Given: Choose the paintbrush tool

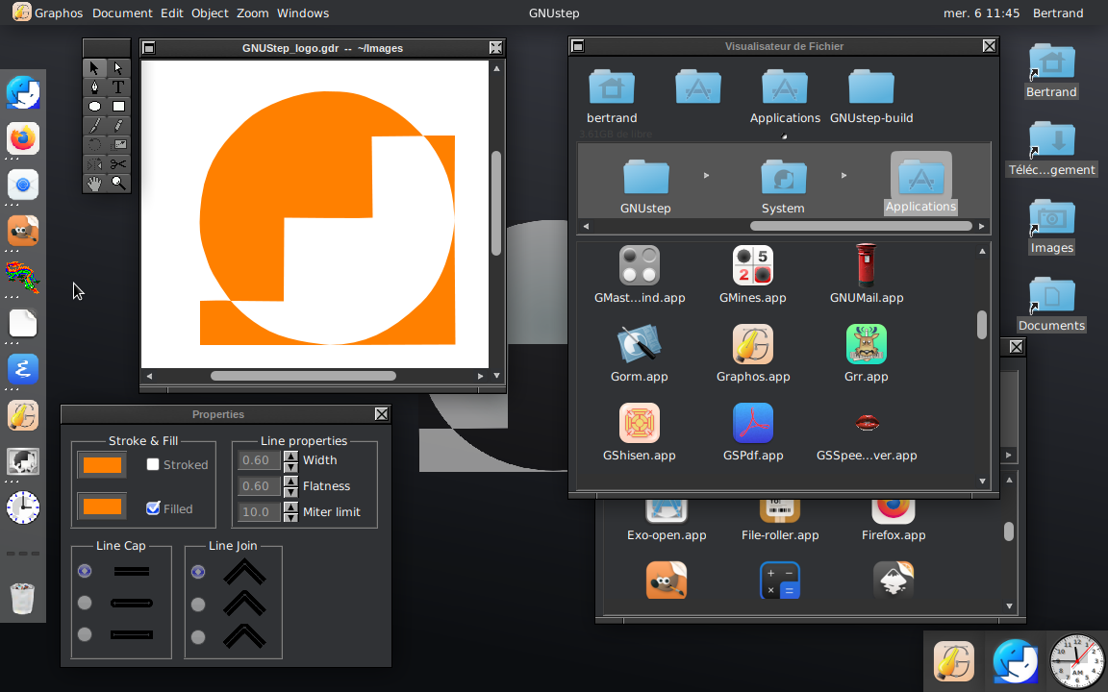Looking at the screenshot, I should click(94, 126).
